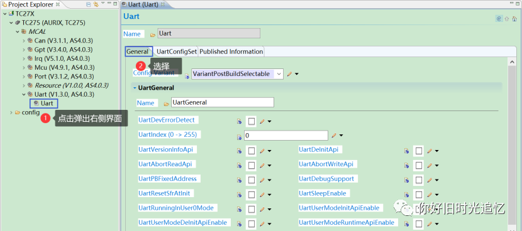Expand the Can module tree node

(x=24, y=41)
